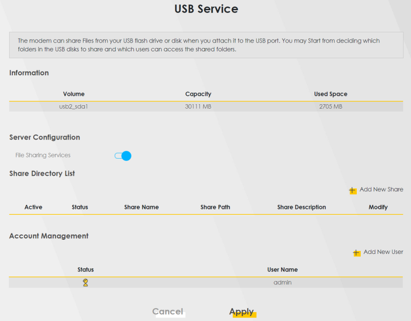Click the Share Path column header
The width and height of the screenshot is (411, 321).
pyautogui.click(x=215, y=207)
